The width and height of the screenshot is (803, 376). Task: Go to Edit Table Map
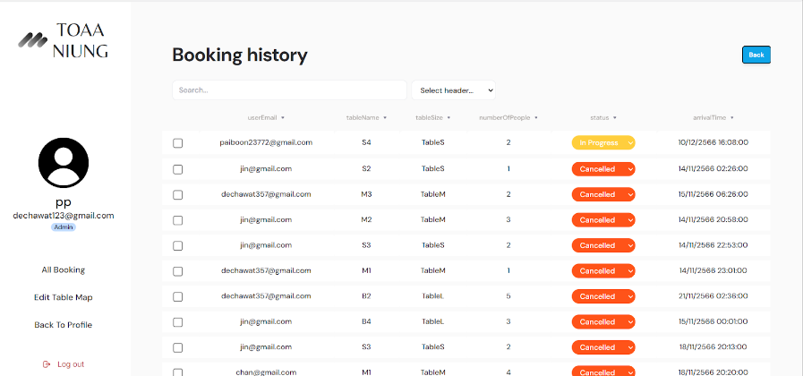coord(63,297)
